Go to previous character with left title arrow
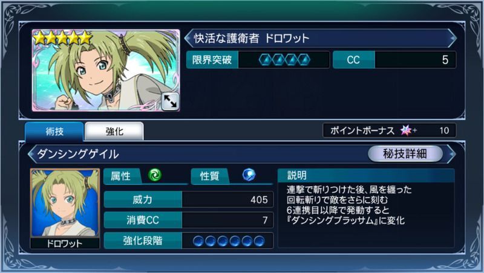Image resolution: width=484 pixels, height=273 pixels. tap(188, 38)
